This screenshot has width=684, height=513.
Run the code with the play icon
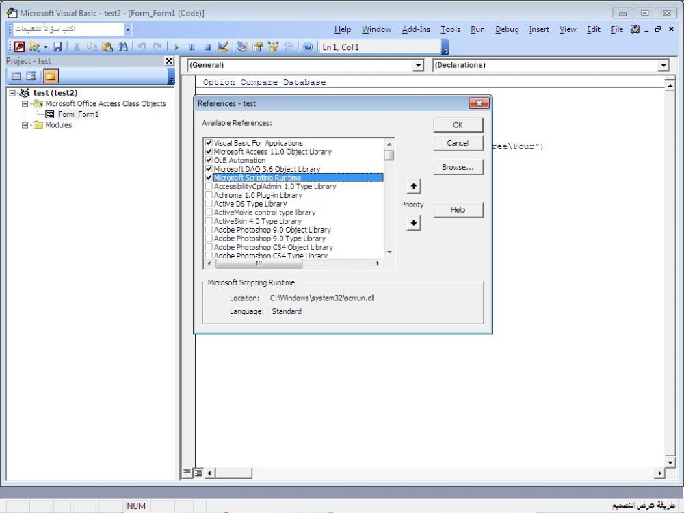(176, 47)
